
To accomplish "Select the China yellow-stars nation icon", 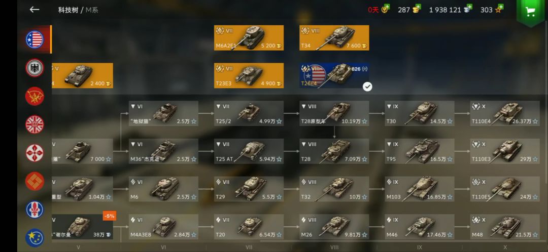I will click(35, 238).
